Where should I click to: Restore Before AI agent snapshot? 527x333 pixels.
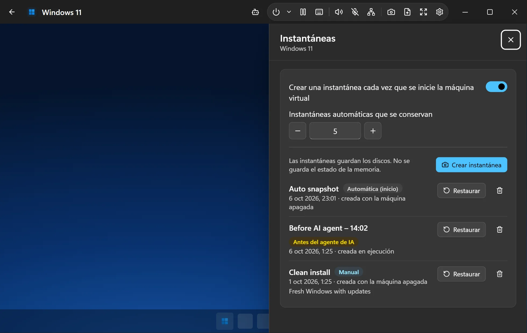(x=461, y=230)
